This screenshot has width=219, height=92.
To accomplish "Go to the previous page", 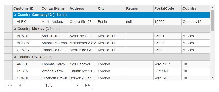I will click(20, 85).
